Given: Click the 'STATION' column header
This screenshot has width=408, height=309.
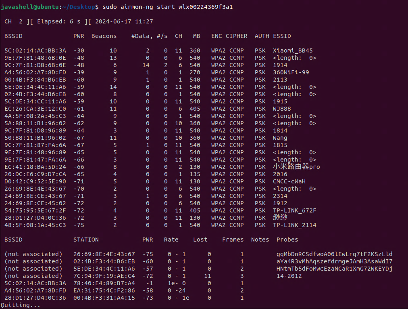Looking at the screenshot, I should (x=86, y=240).
